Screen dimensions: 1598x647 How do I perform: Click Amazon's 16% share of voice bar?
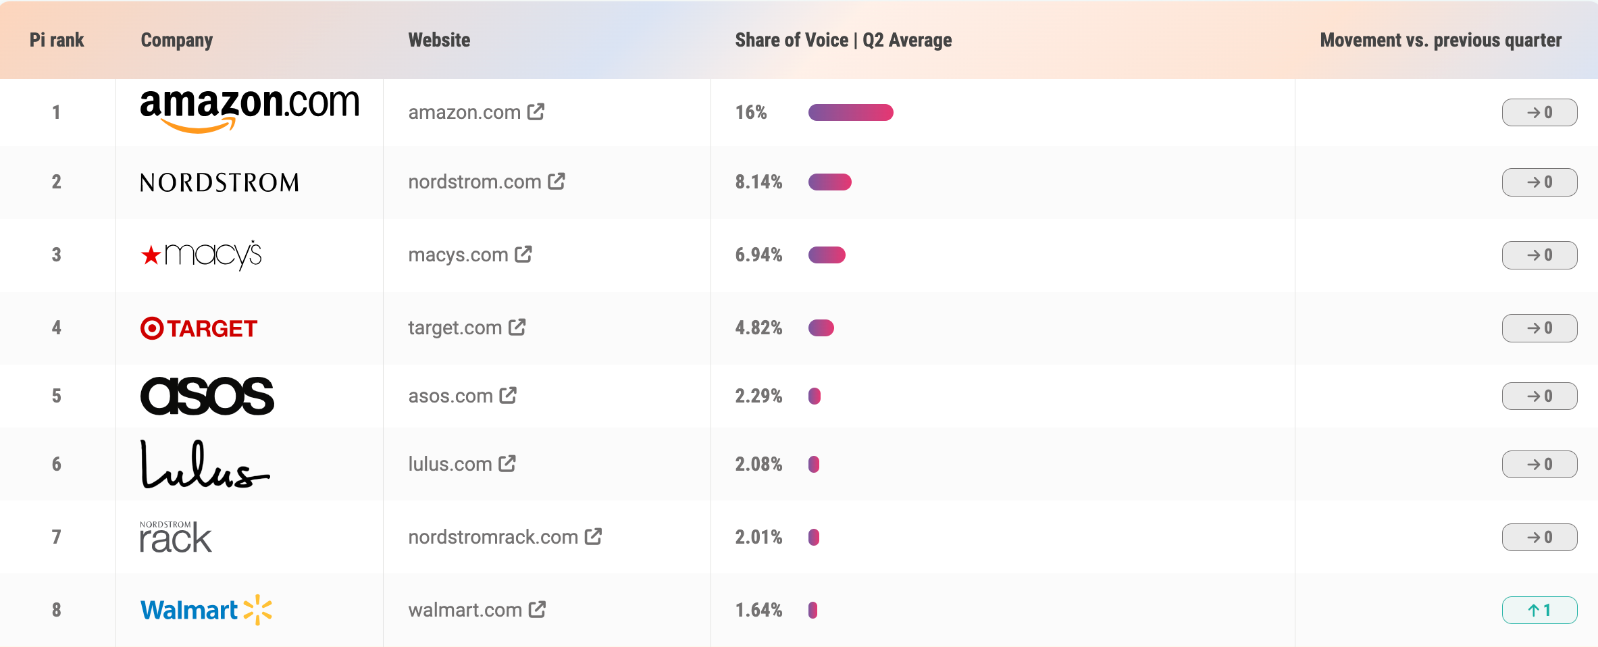(850, 112)
